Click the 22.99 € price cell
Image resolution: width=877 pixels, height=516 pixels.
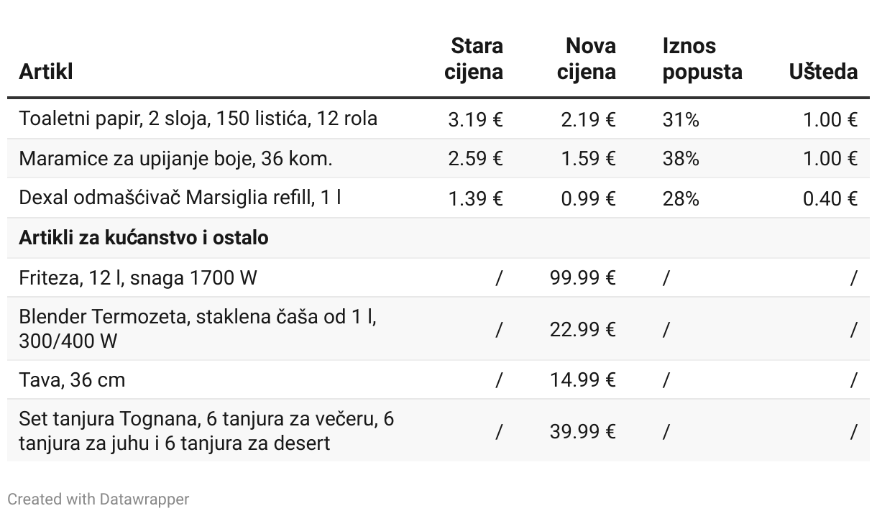coord(583,329)
